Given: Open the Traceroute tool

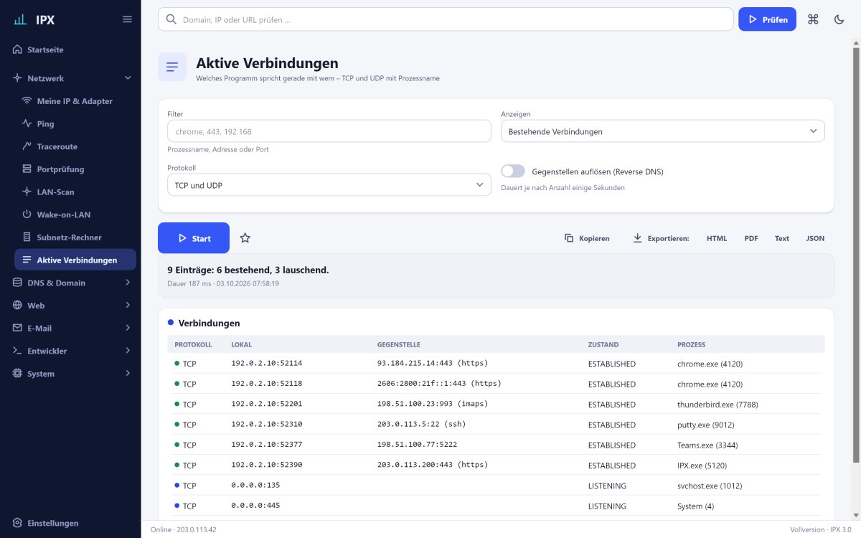Looking at the screenshot, I should click(75, 146).
